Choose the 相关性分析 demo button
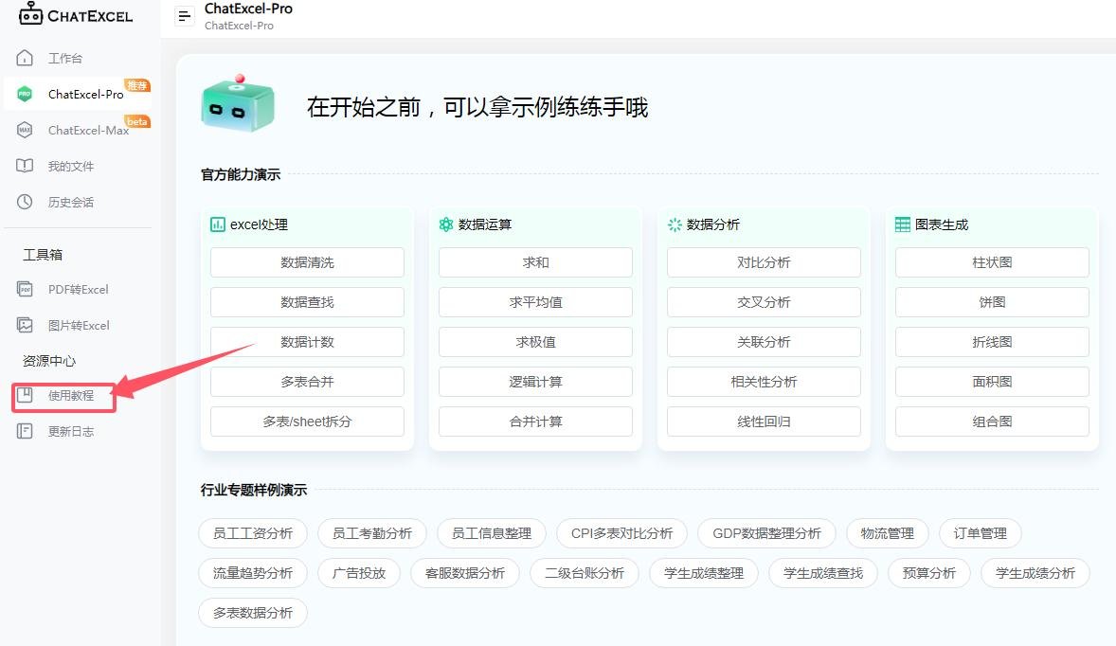The height and width of the screenshot is (646, 1116). pos(764,382)
